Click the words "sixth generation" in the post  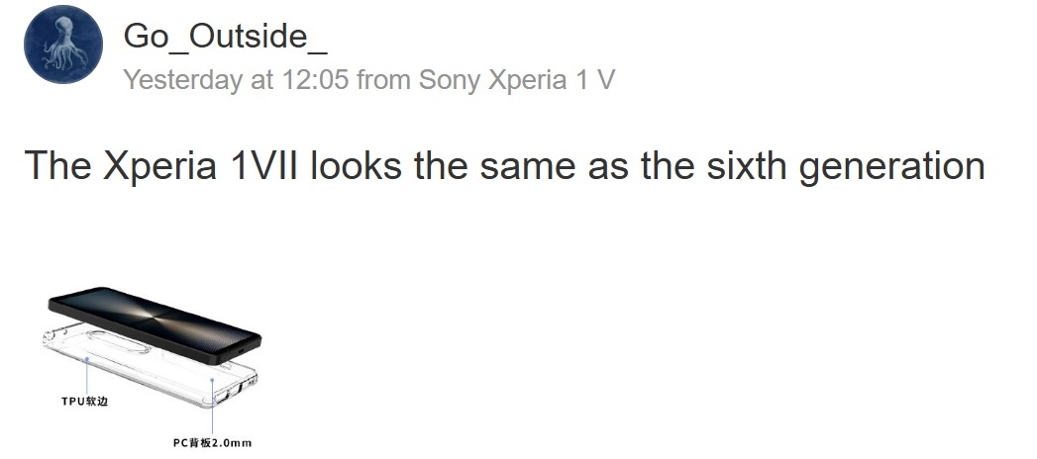click(846, 165)
